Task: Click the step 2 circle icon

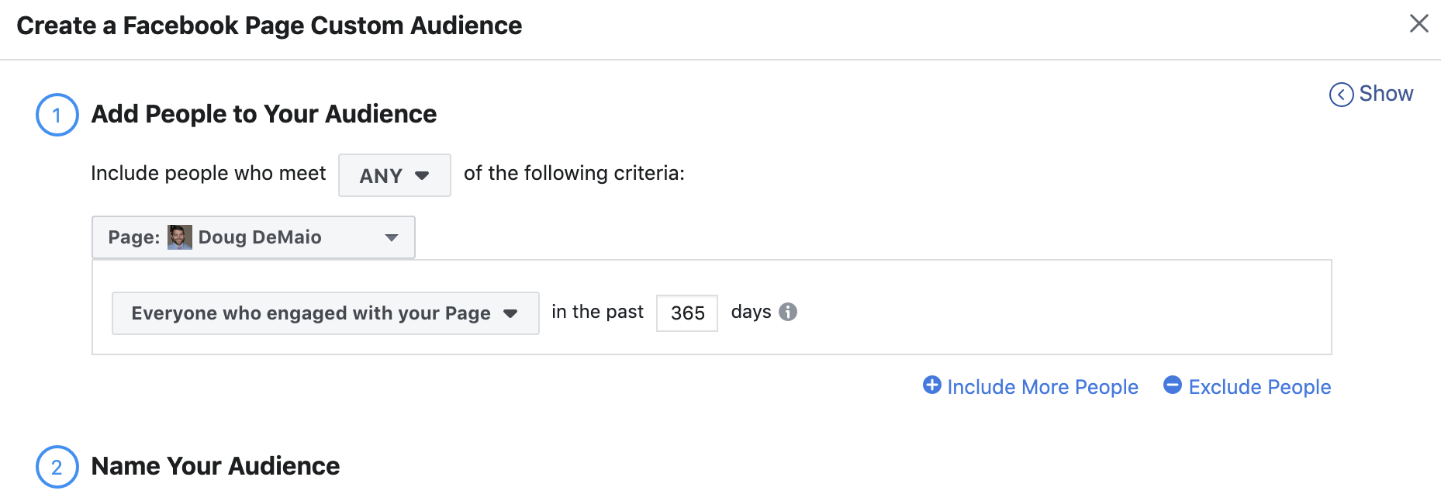Action: 57,467
